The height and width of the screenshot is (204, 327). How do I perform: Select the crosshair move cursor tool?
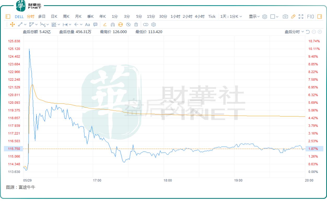(12, 24)
